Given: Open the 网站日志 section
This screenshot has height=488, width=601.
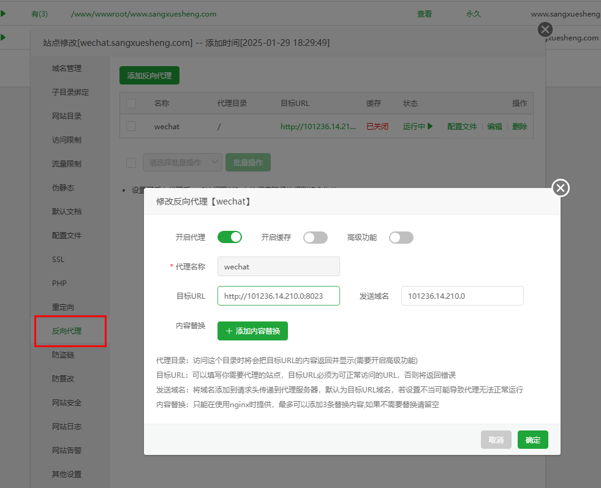Looking at the screenshot, I should click(x=67, y=426).
